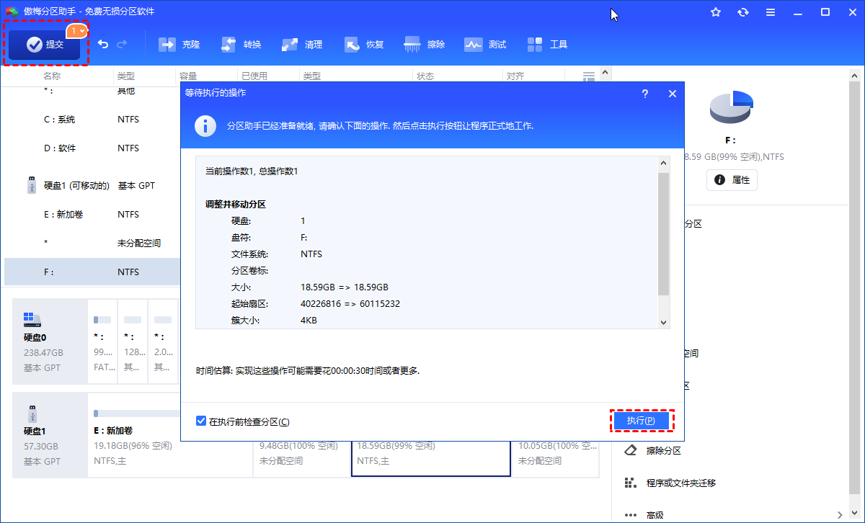
Task: Open the 测试 (Test) tool
Action: tap(486, 45)
